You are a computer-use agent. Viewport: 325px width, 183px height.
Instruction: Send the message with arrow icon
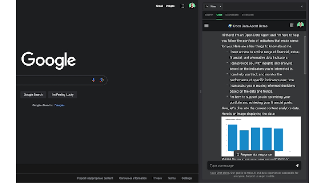[297, 165]
